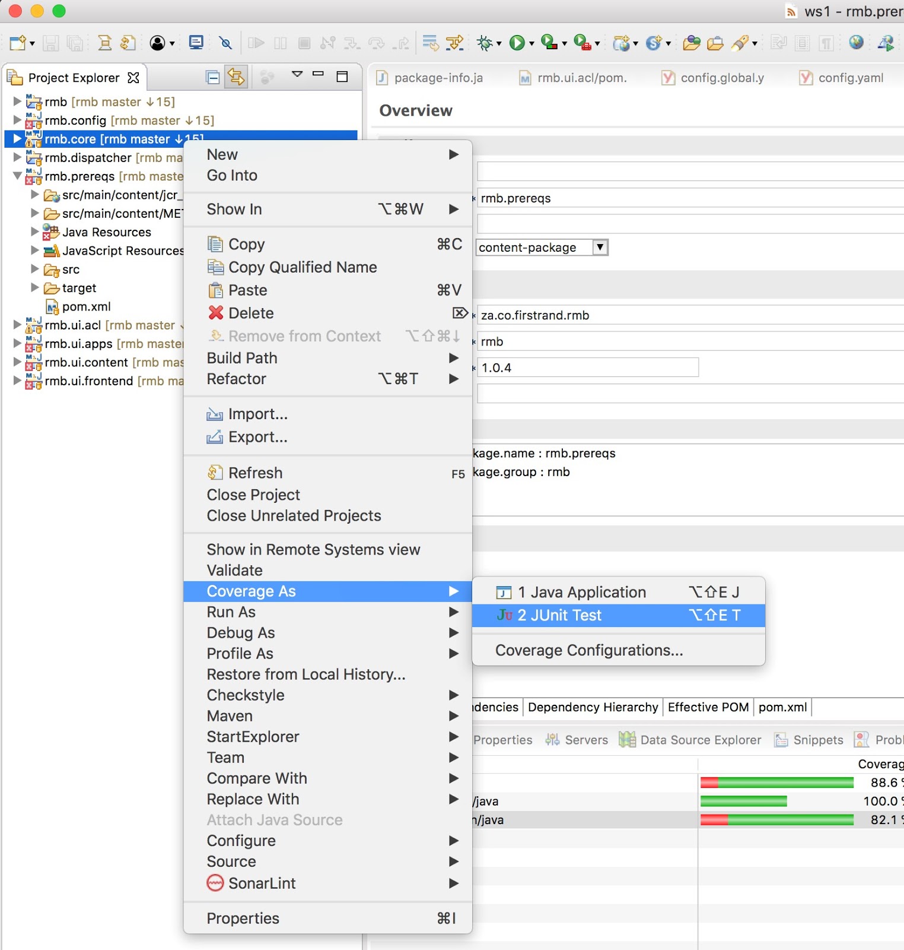The height and width of the screenshot is (950, 904).
Task: Click the New wizard toolbar icon
Action: (18, 43)
